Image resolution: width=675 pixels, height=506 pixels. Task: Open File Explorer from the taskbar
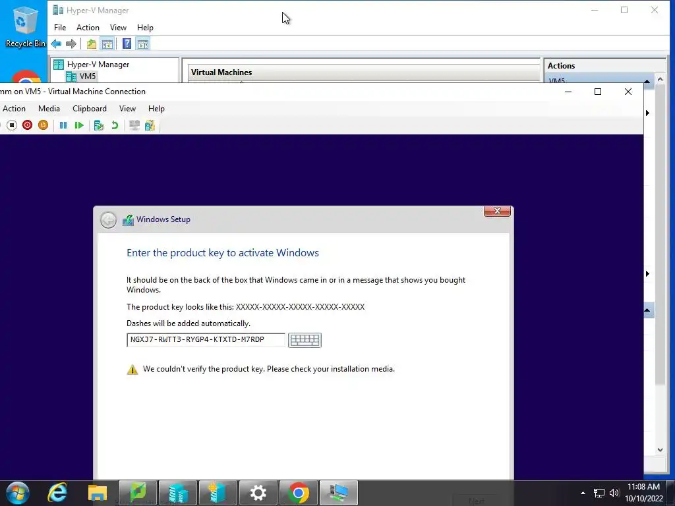[x=98, y=493]
